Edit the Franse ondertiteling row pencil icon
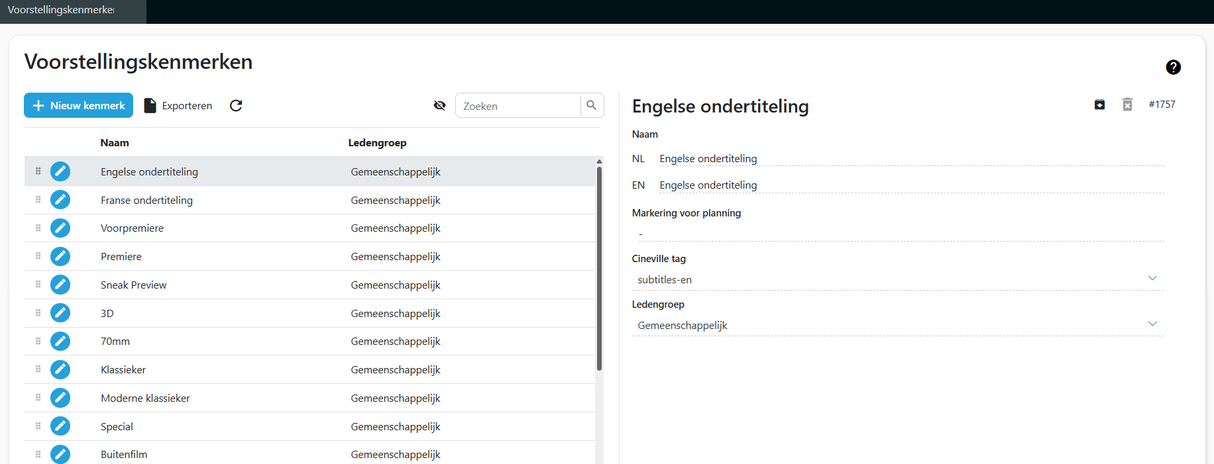Viewport: 1214px width, 464px height. click(60, 200)
